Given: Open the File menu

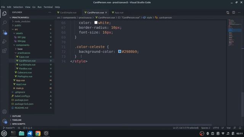Looking at the screenshot, I should coord(3,7).
